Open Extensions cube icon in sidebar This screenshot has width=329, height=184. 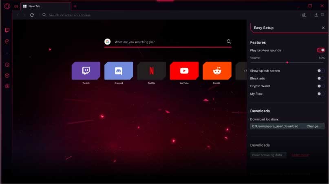pos(7,76)
